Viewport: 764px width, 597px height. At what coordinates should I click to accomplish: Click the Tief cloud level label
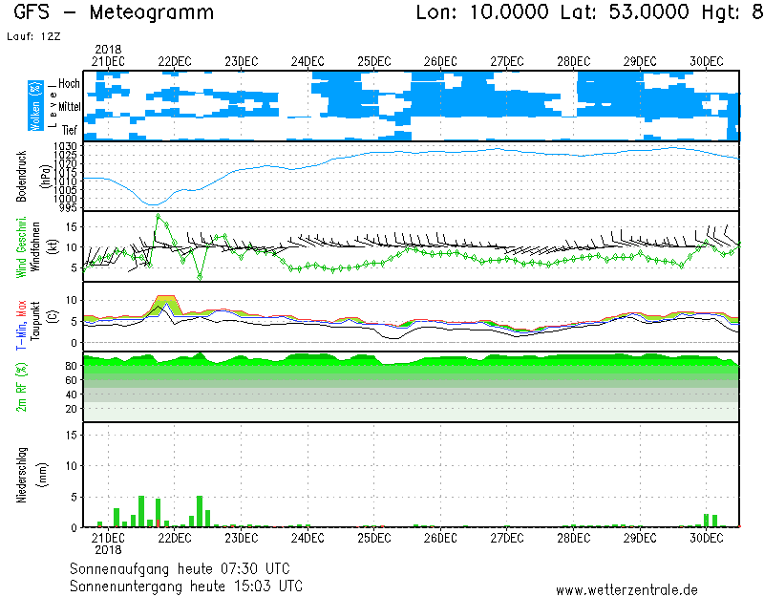tap(70, 128)
